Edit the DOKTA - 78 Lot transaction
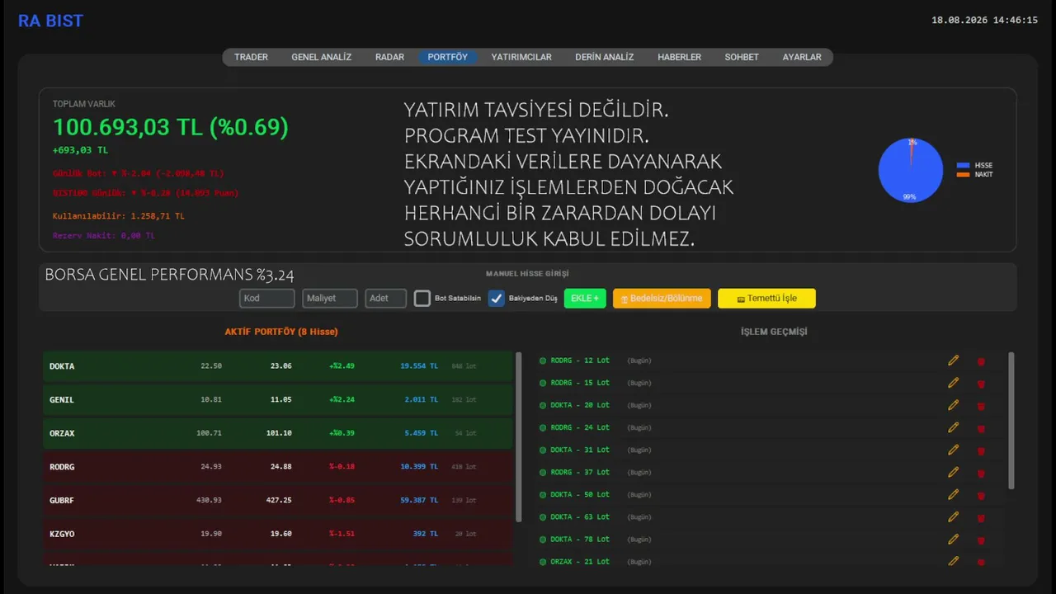1056x594 pixels. 954,539
